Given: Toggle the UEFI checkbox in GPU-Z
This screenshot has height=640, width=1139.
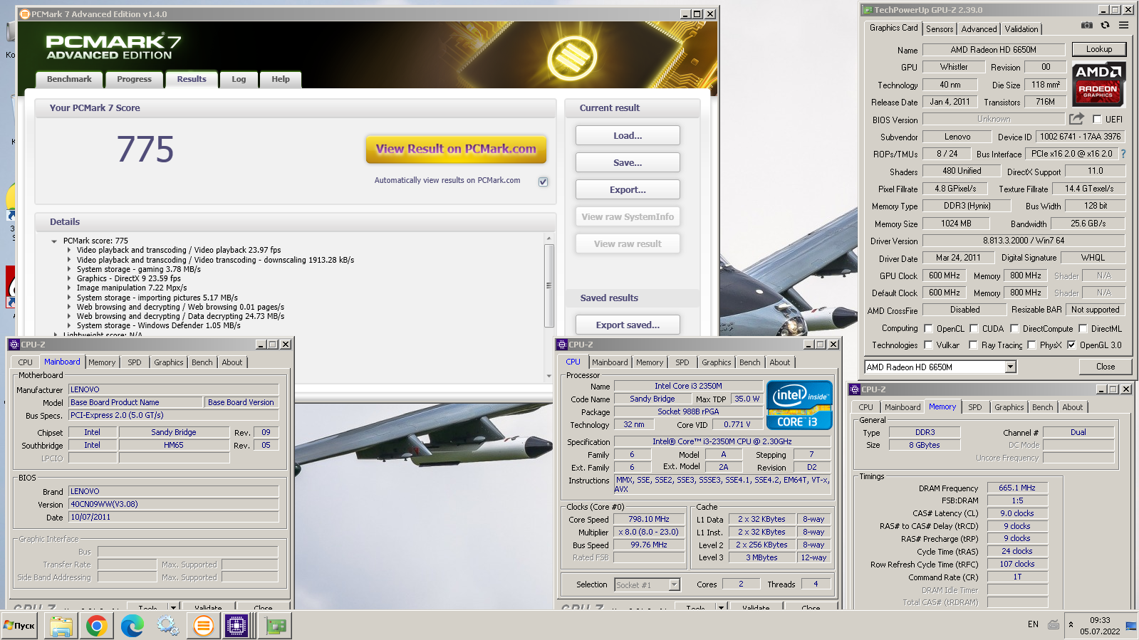Looking at the screenshot, I should tap(1097, 119).
